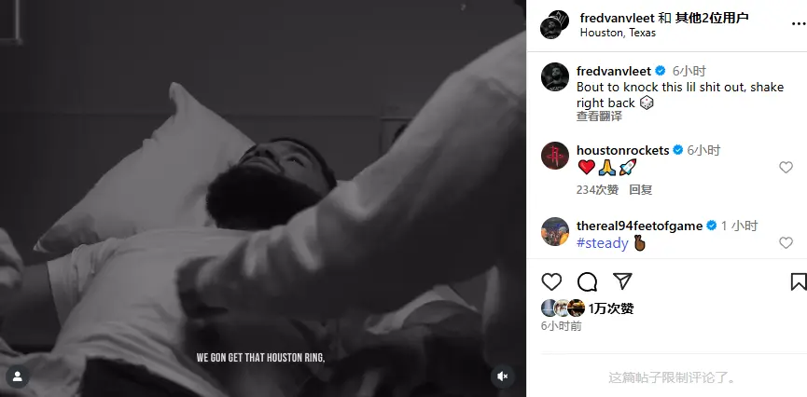Show tagged people icon on video

coord(18,376)
